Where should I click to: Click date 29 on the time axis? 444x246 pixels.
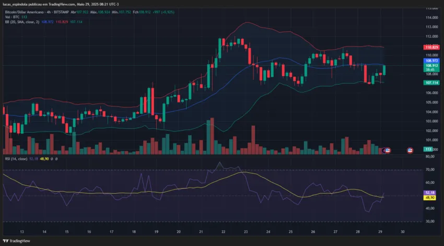pos(380,231)
